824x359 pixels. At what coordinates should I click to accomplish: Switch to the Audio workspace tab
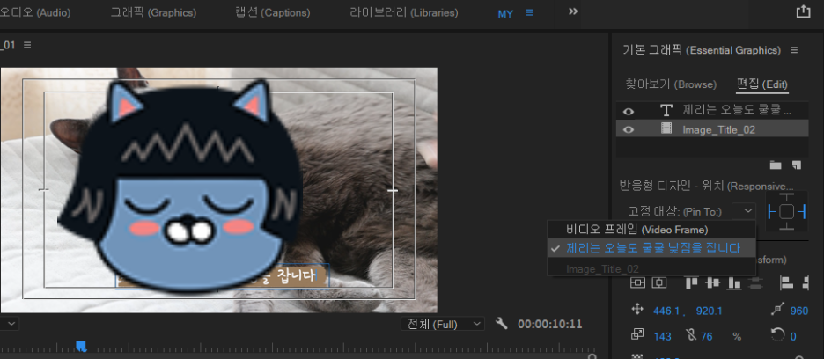coord(35,12)
